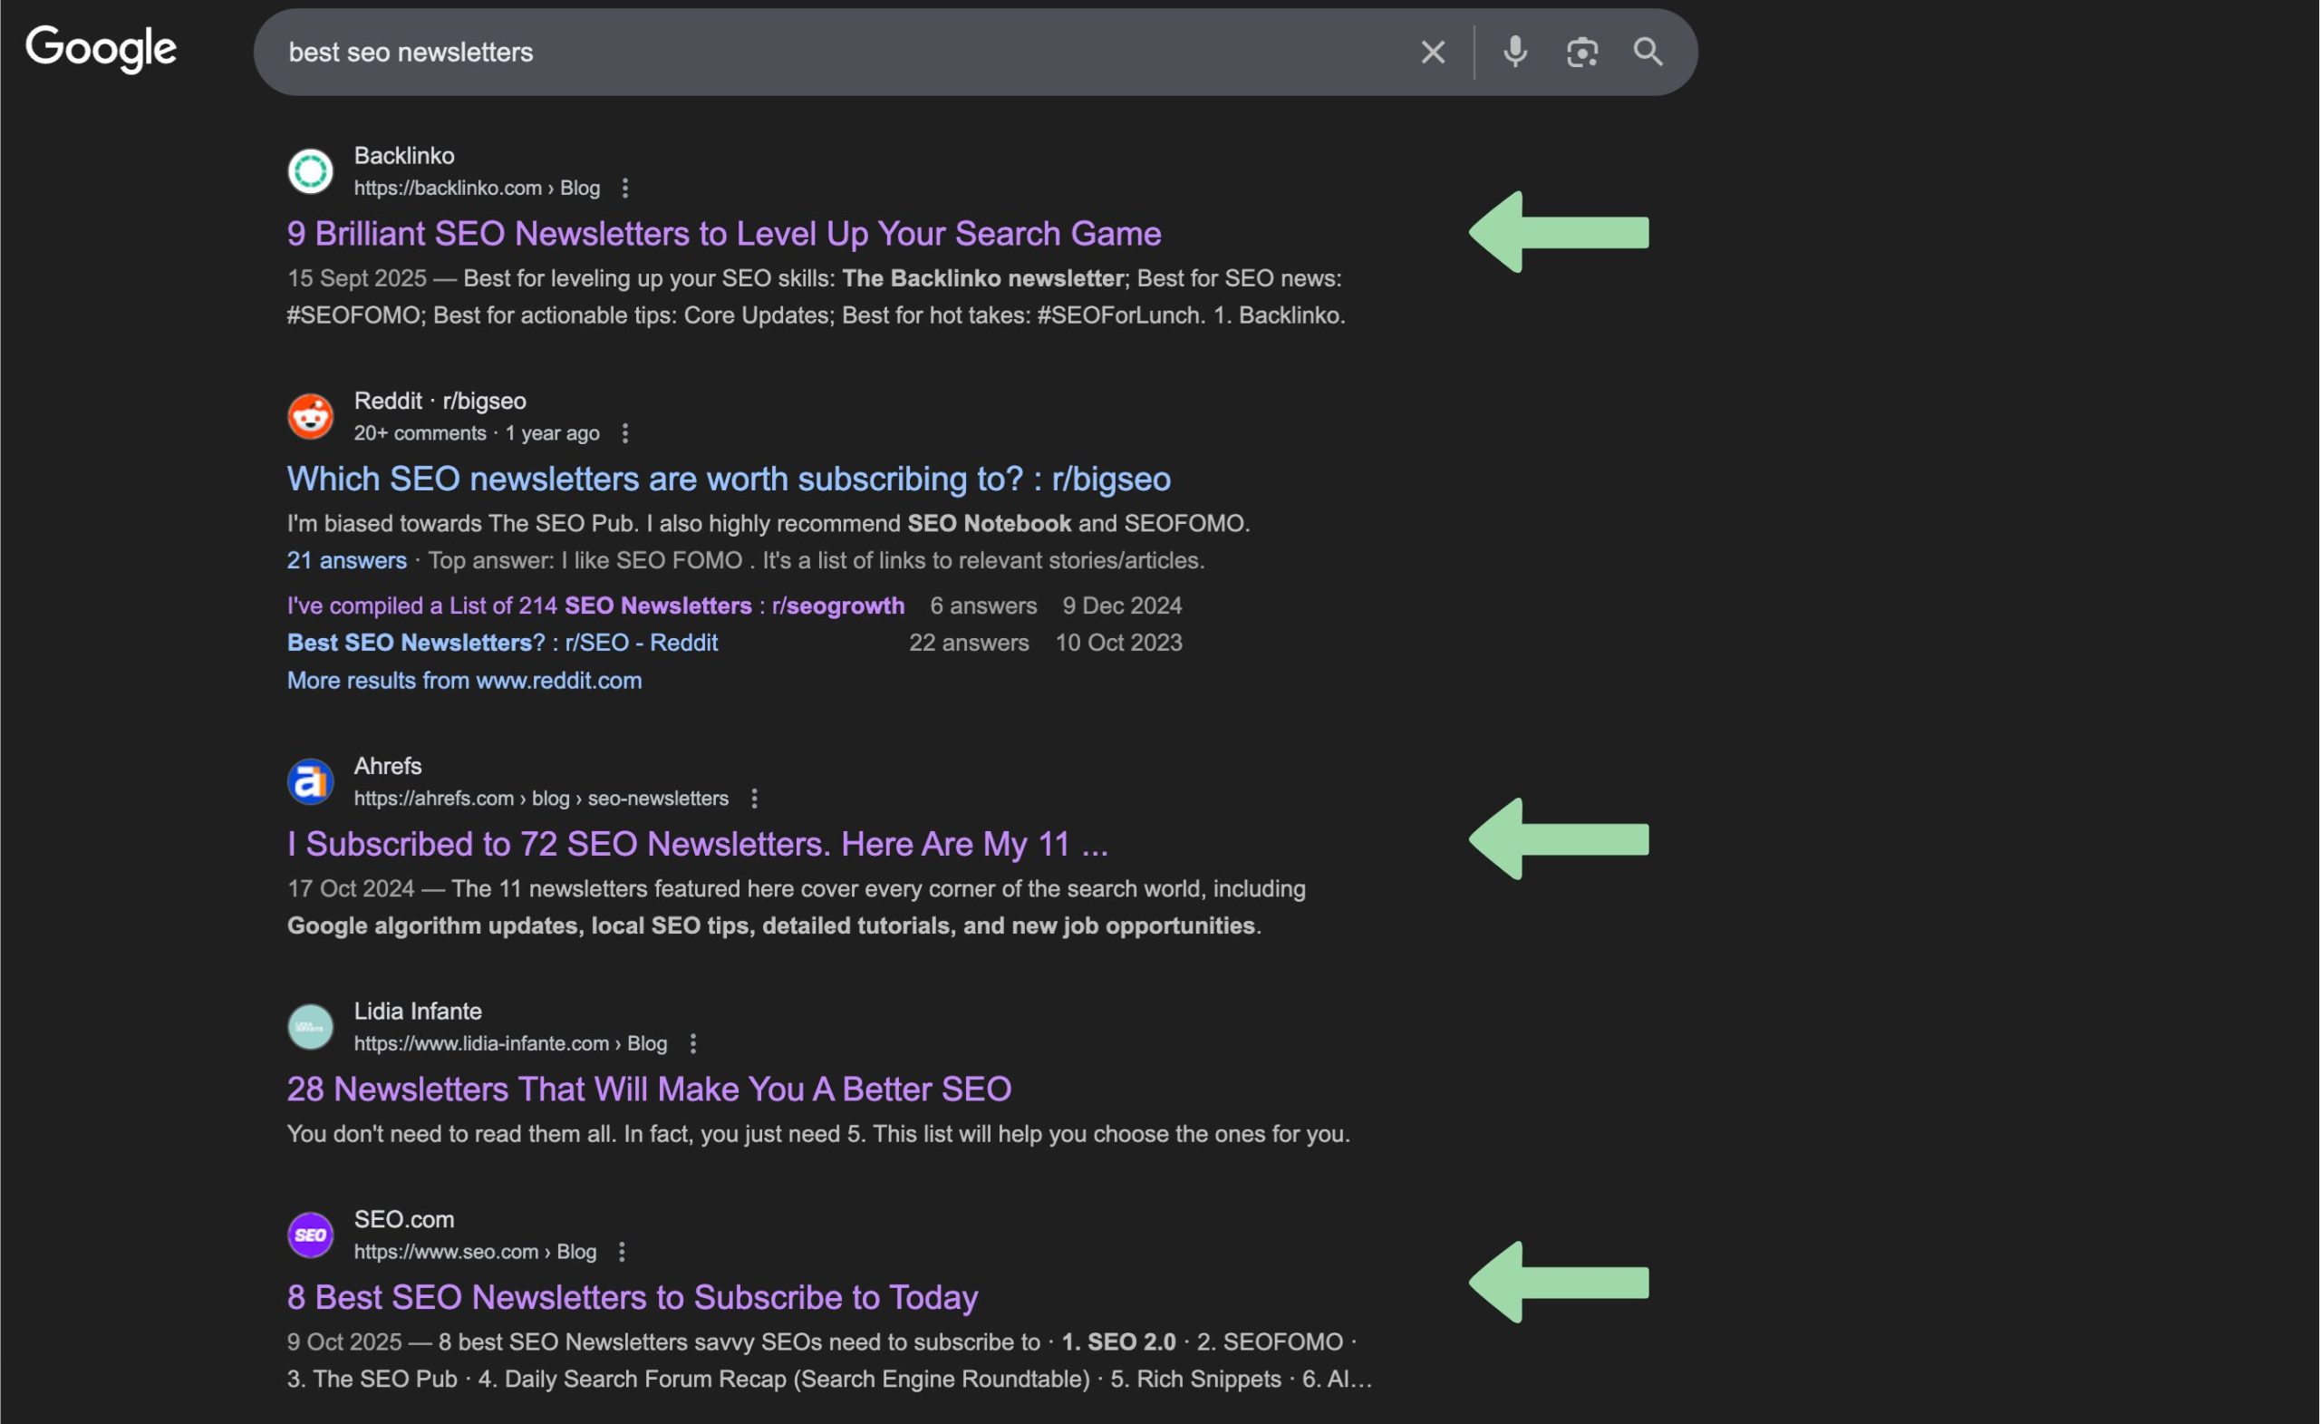
Task: Open "28 Newsletters That Will Make You" link
Action: [649, 1090]
